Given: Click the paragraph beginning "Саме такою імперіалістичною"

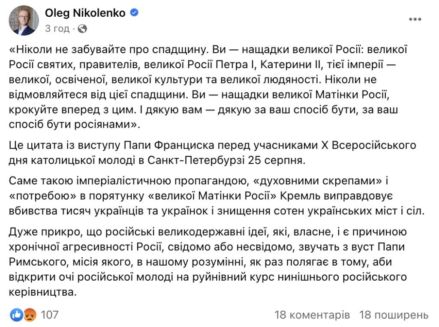Looking at the screenshot, I should tap(216, 196).
